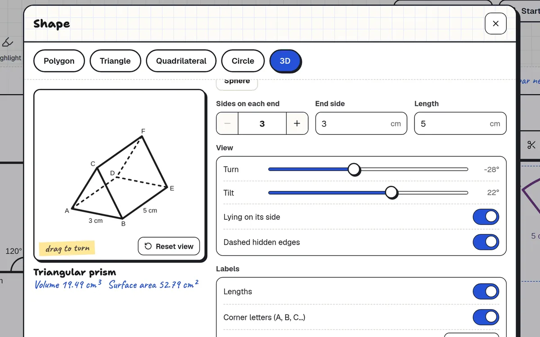Click vertex label E on prism
Viewport: 540px width, 337px height.
172,188
